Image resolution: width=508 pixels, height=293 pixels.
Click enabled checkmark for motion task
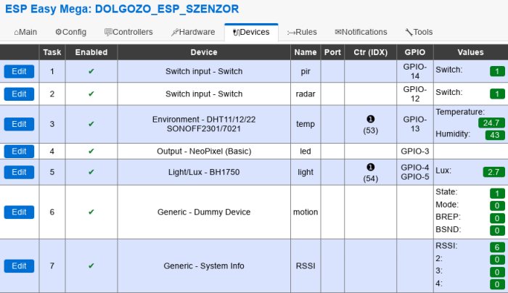pos(91,212)
